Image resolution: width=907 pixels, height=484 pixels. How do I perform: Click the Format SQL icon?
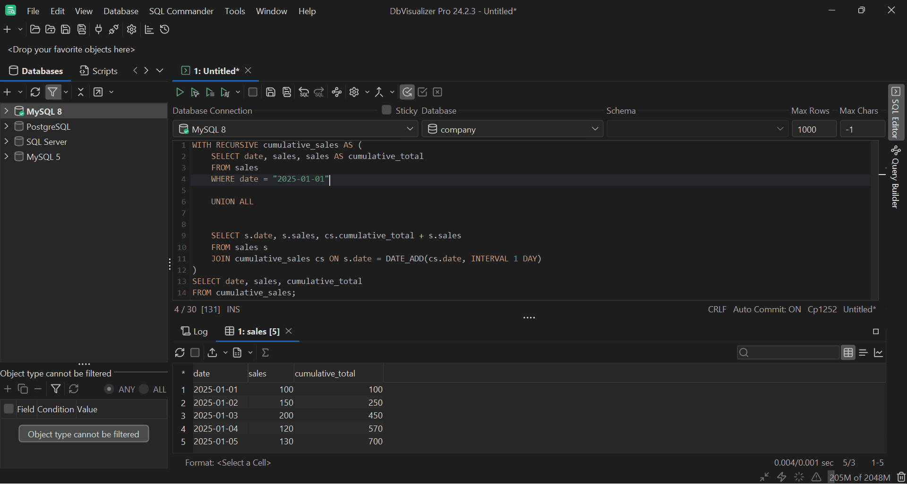(304, 92)
